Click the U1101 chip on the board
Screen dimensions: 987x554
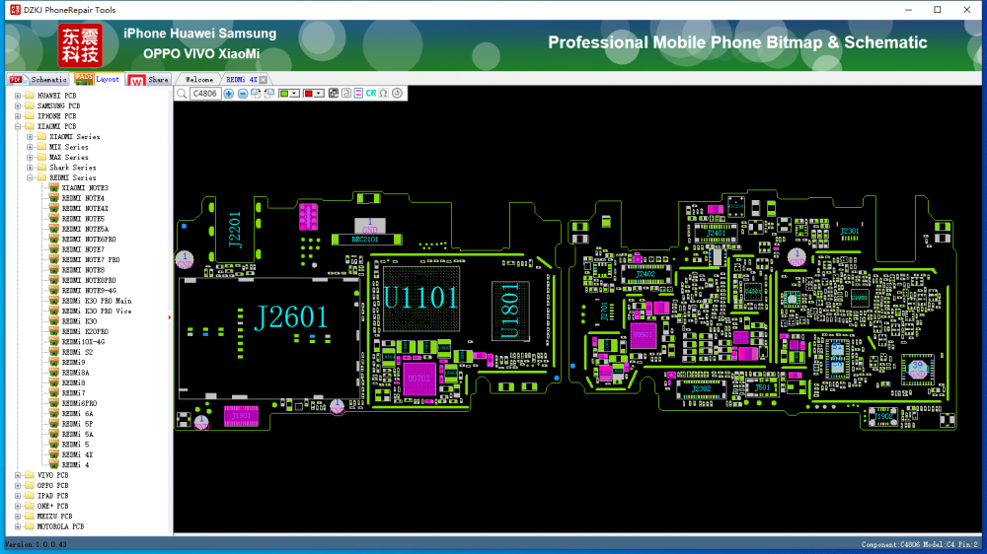point(421,299)
